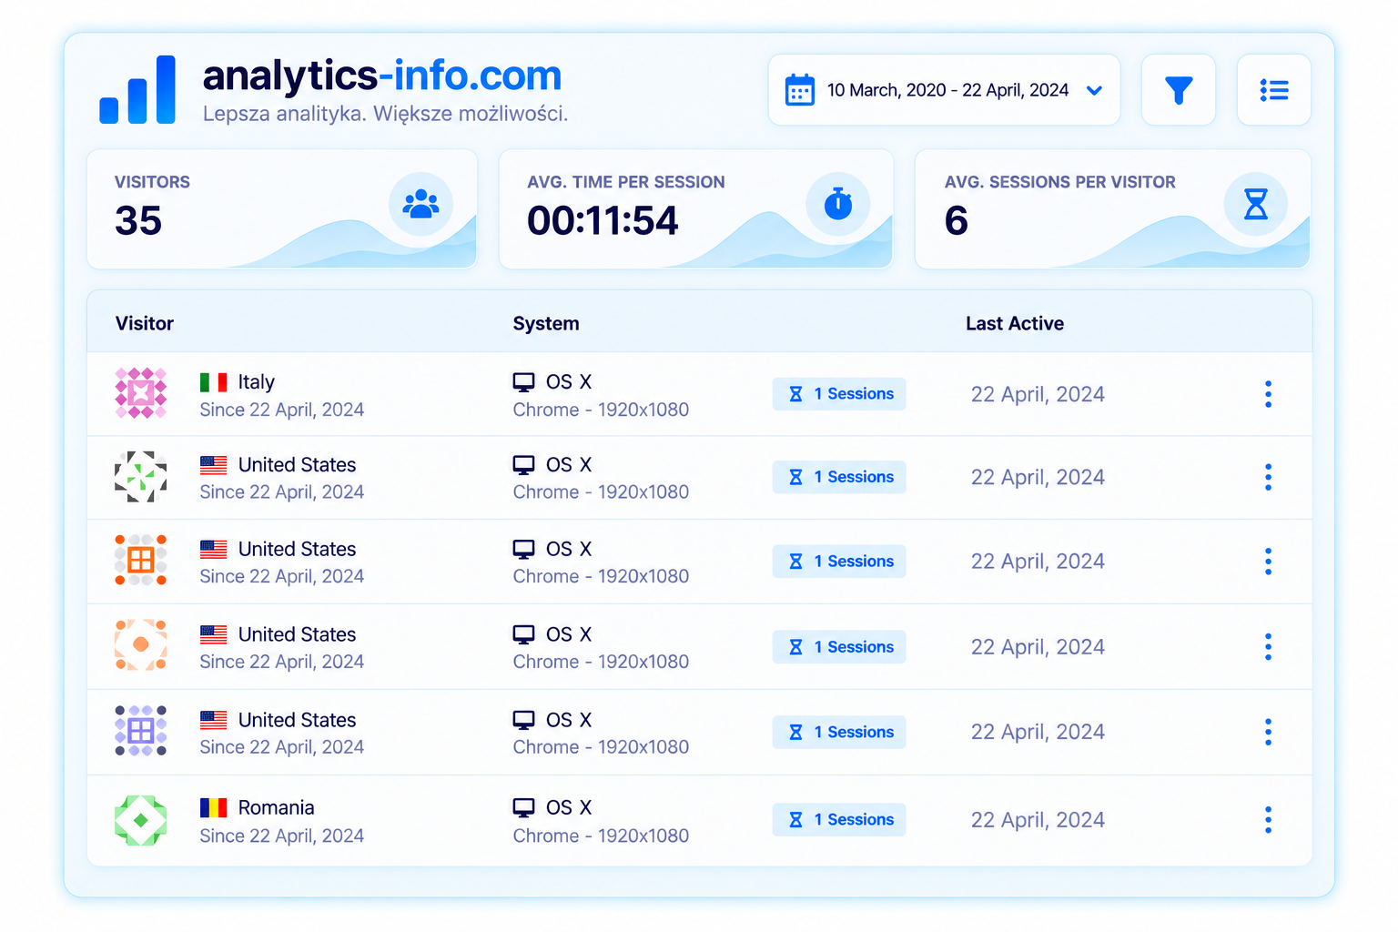The image size is (1398, 932).
Task: Click the 1 Sessions badge in Italy row
Action: tap(839, 394)
